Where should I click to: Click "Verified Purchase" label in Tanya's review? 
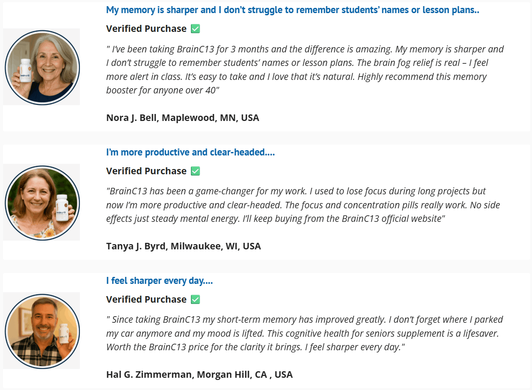tap(146, 171)
